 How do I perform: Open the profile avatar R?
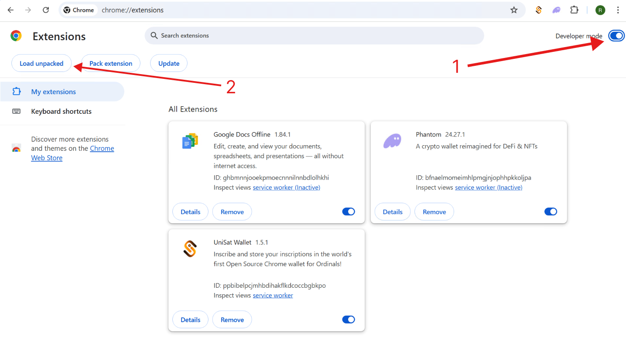pyautogui.click(x=600, y=10)
